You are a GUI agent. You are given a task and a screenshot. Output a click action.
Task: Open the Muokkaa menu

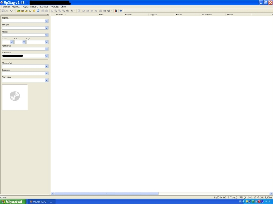16,7
